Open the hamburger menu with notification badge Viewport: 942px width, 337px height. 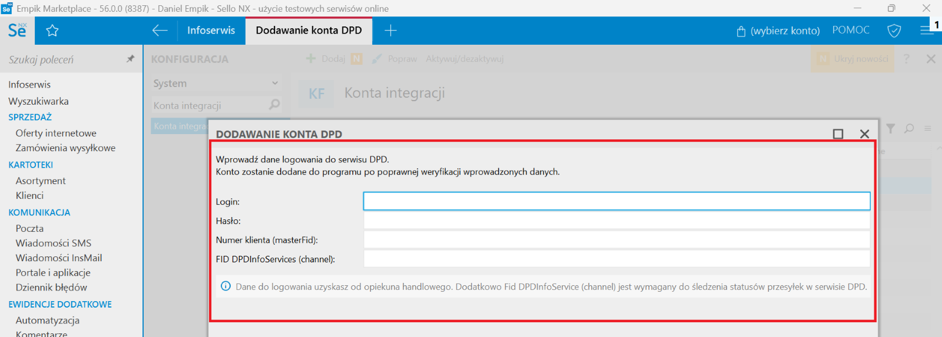tap(927, 30)
